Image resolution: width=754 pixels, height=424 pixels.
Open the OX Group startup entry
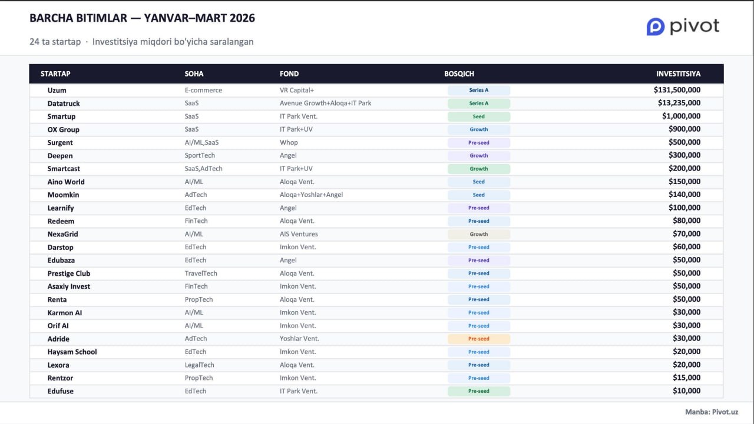click(x=63, y=129)
